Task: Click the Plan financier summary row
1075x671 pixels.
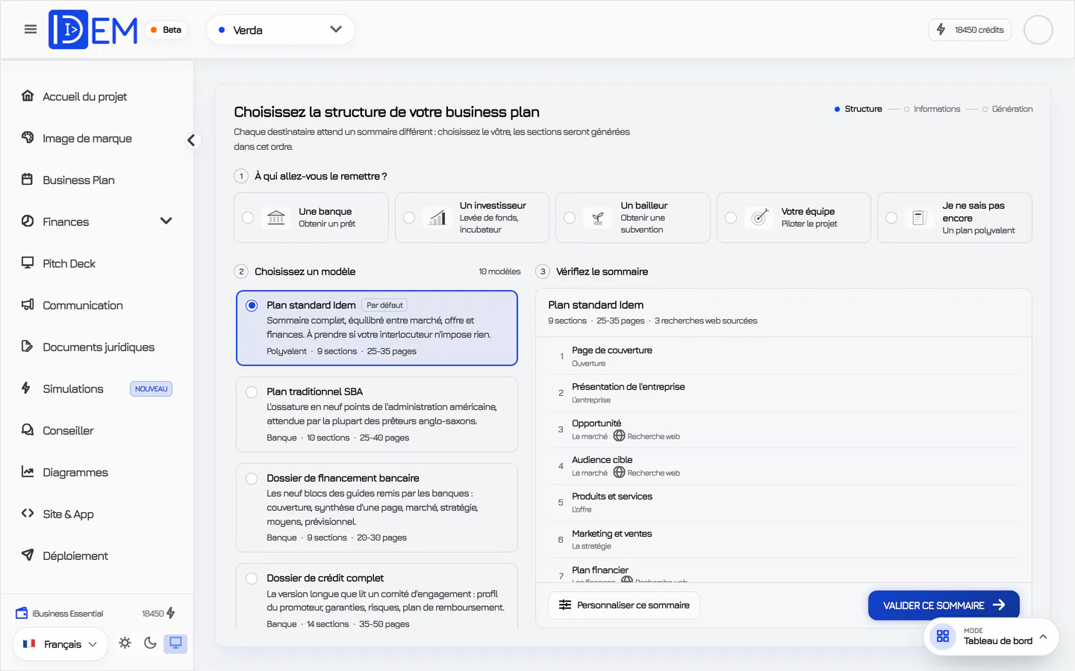Action: point(784,573)
